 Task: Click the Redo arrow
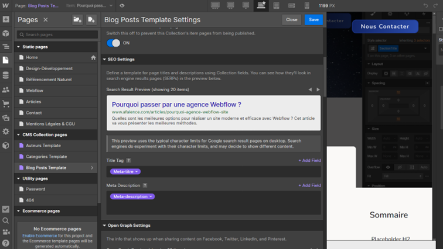pos(435,6)
